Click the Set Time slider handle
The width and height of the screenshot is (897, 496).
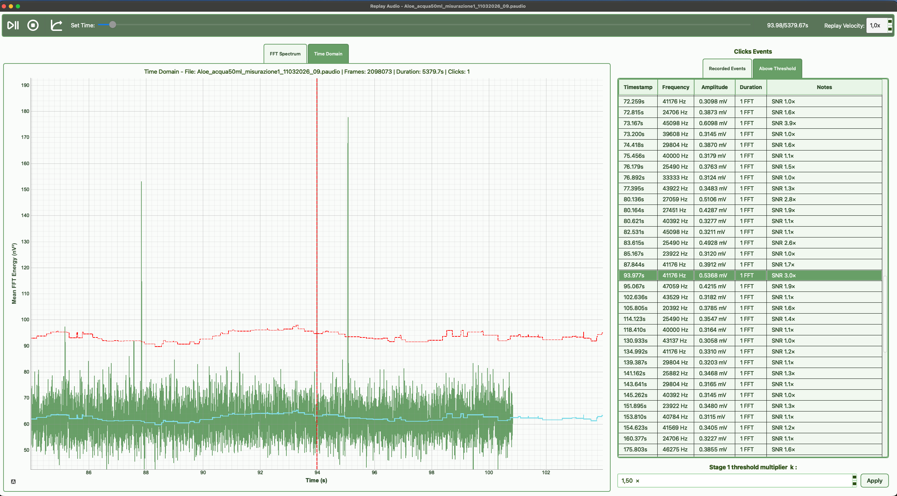point(112,25)
